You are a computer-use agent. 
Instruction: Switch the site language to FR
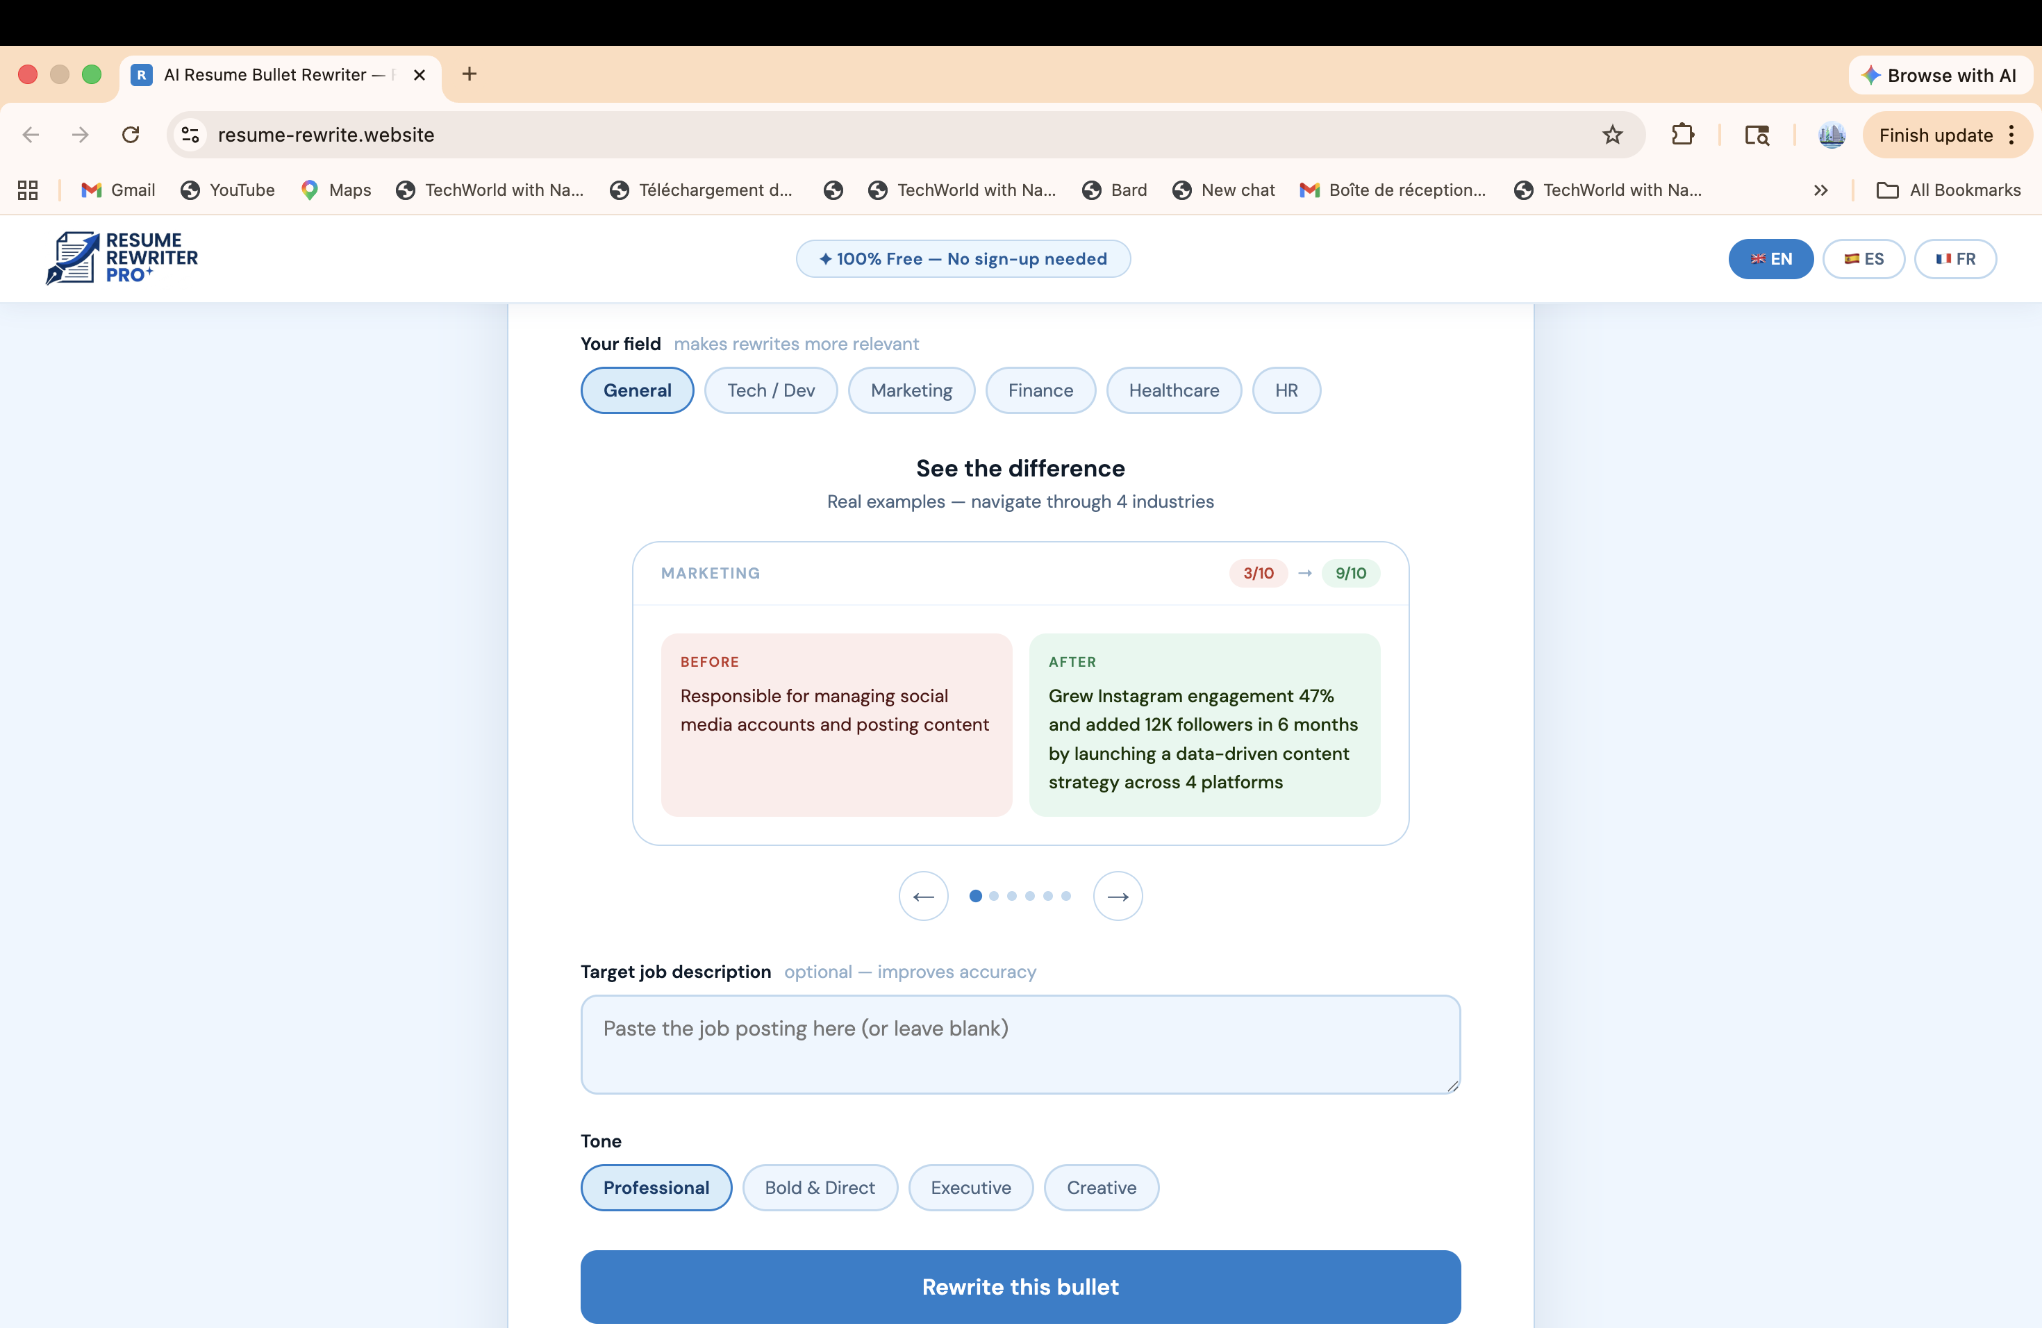point(1956,258)
